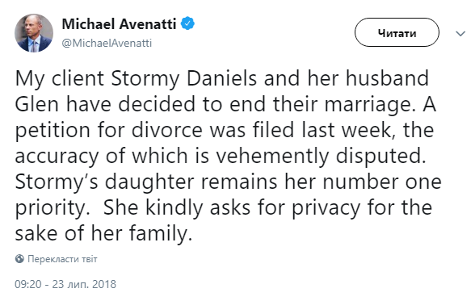The height and width of the screenshot is (301, 475).
Task: Follow the account with the Читати button
Action: point(397,32)
